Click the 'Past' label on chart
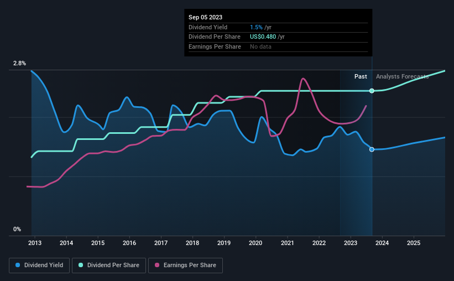The width and height of the screenshot is (454, 281). (361, 76)
